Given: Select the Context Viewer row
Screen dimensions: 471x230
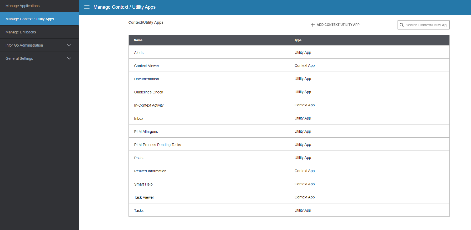Looking at the screenshot, I should [146, 66].
